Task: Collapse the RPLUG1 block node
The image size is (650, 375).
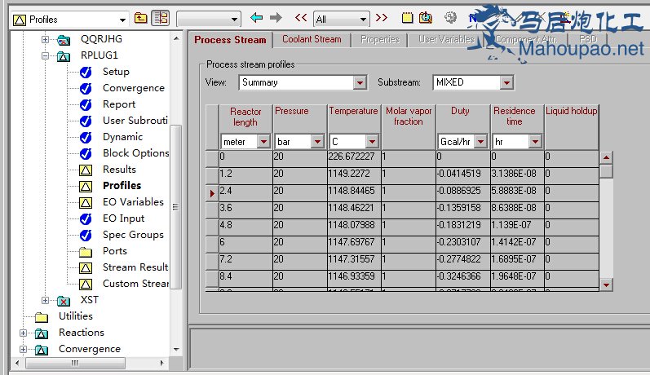Action: pos(45,55)
